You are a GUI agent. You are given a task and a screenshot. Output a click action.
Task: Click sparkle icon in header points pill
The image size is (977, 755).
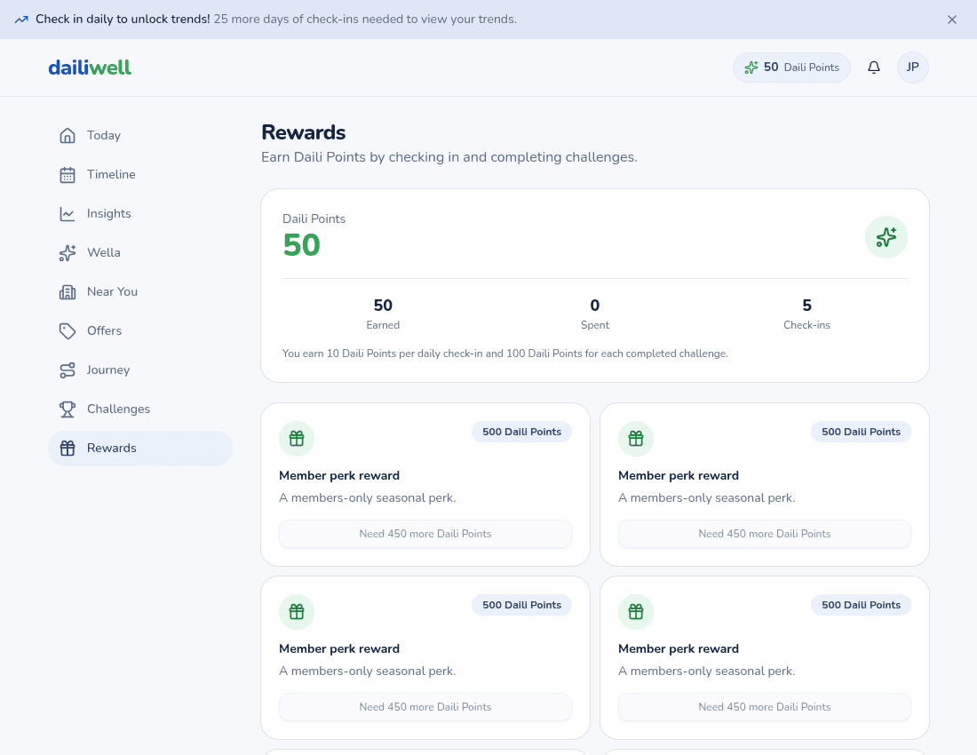click(751, 68)
